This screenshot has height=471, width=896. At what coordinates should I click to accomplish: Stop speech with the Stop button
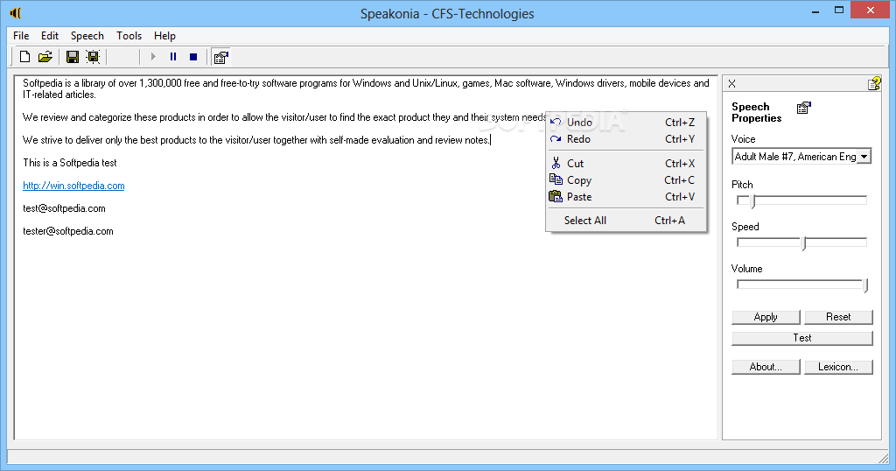(193, 57)
